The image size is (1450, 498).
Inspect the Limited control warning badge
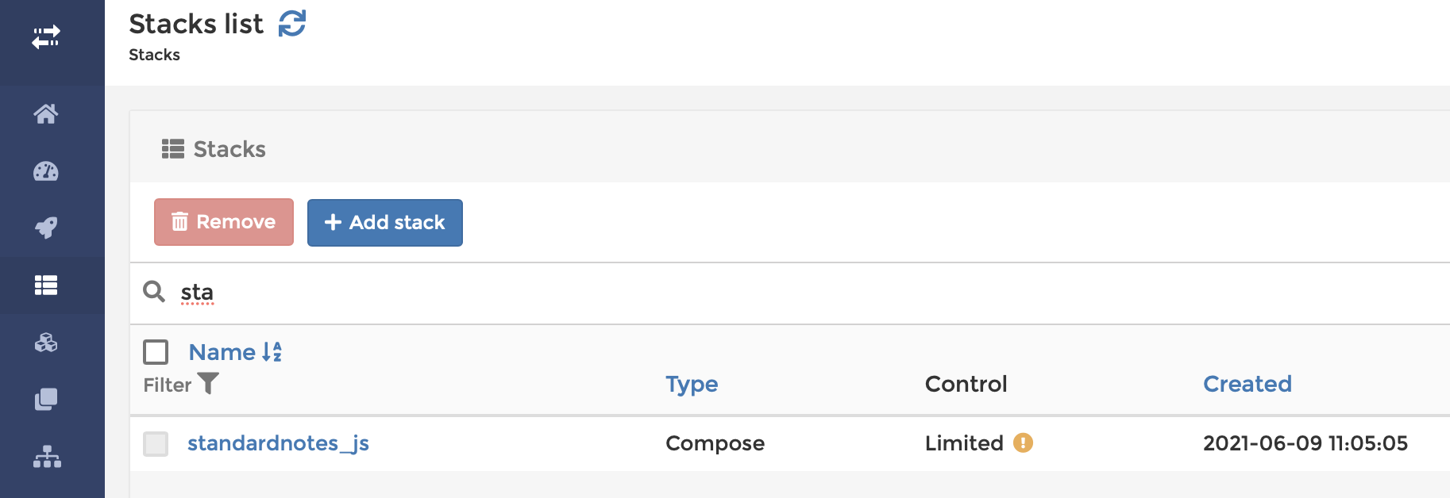coord(1024,443)
